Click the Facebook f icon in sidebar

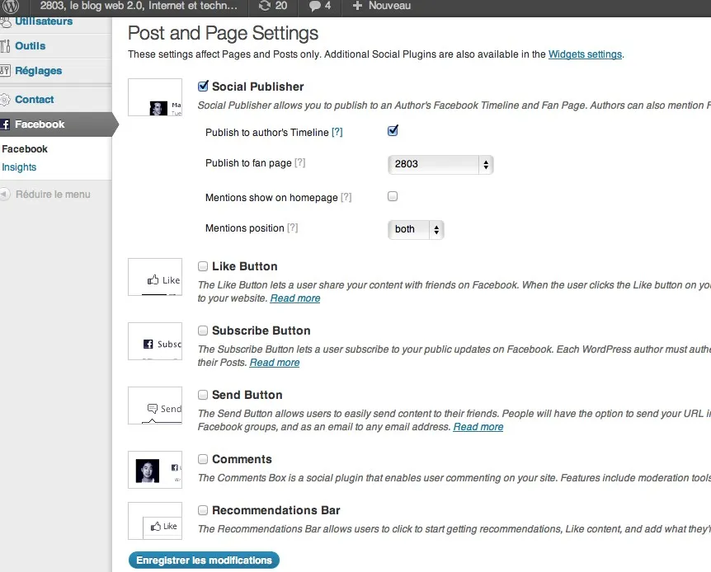click(x=5, y=124)
